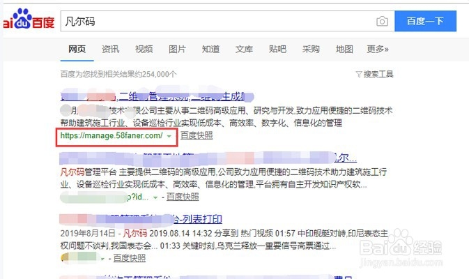Open third result title ending 列表打印
Viewport: 469px width, 279px height.
click(141, 219)
